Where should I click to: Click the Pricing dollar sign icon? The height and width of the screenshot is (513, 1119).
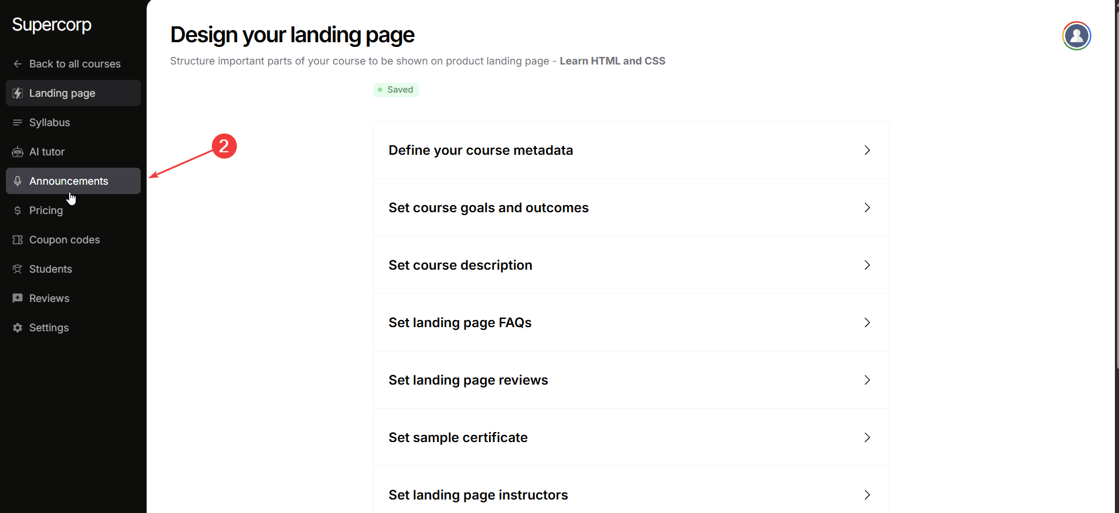[x=18, y=210]
